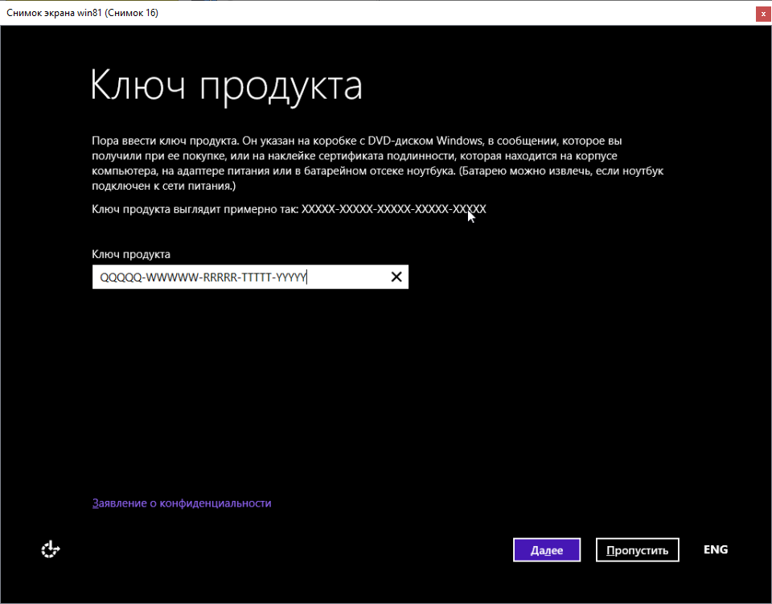Click the window title Снимок экрана win81

point(82,13)
